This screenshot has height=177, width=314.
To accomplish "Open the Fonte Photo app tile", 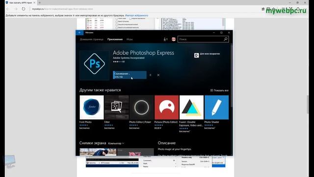I will 92,107.
